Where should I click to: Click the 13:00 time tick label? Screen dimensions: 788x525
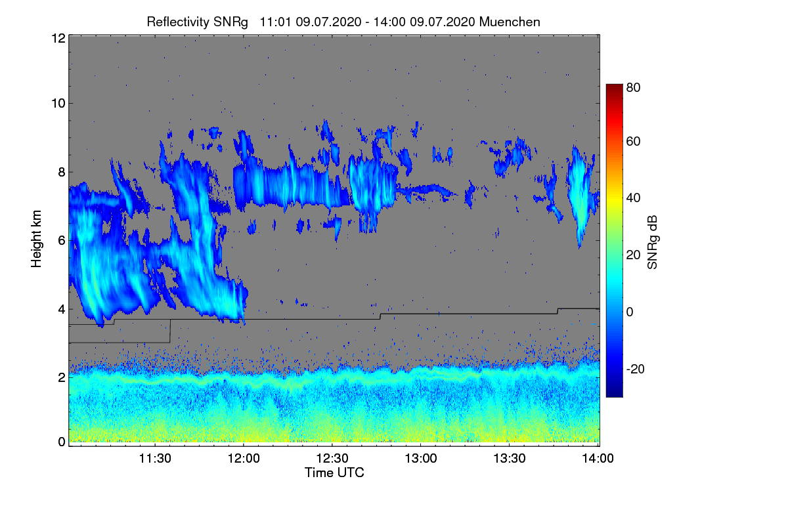(421, 459)
